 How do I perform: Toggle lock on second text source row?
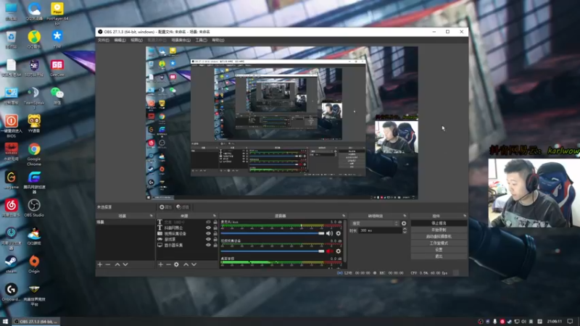[215, 227]
